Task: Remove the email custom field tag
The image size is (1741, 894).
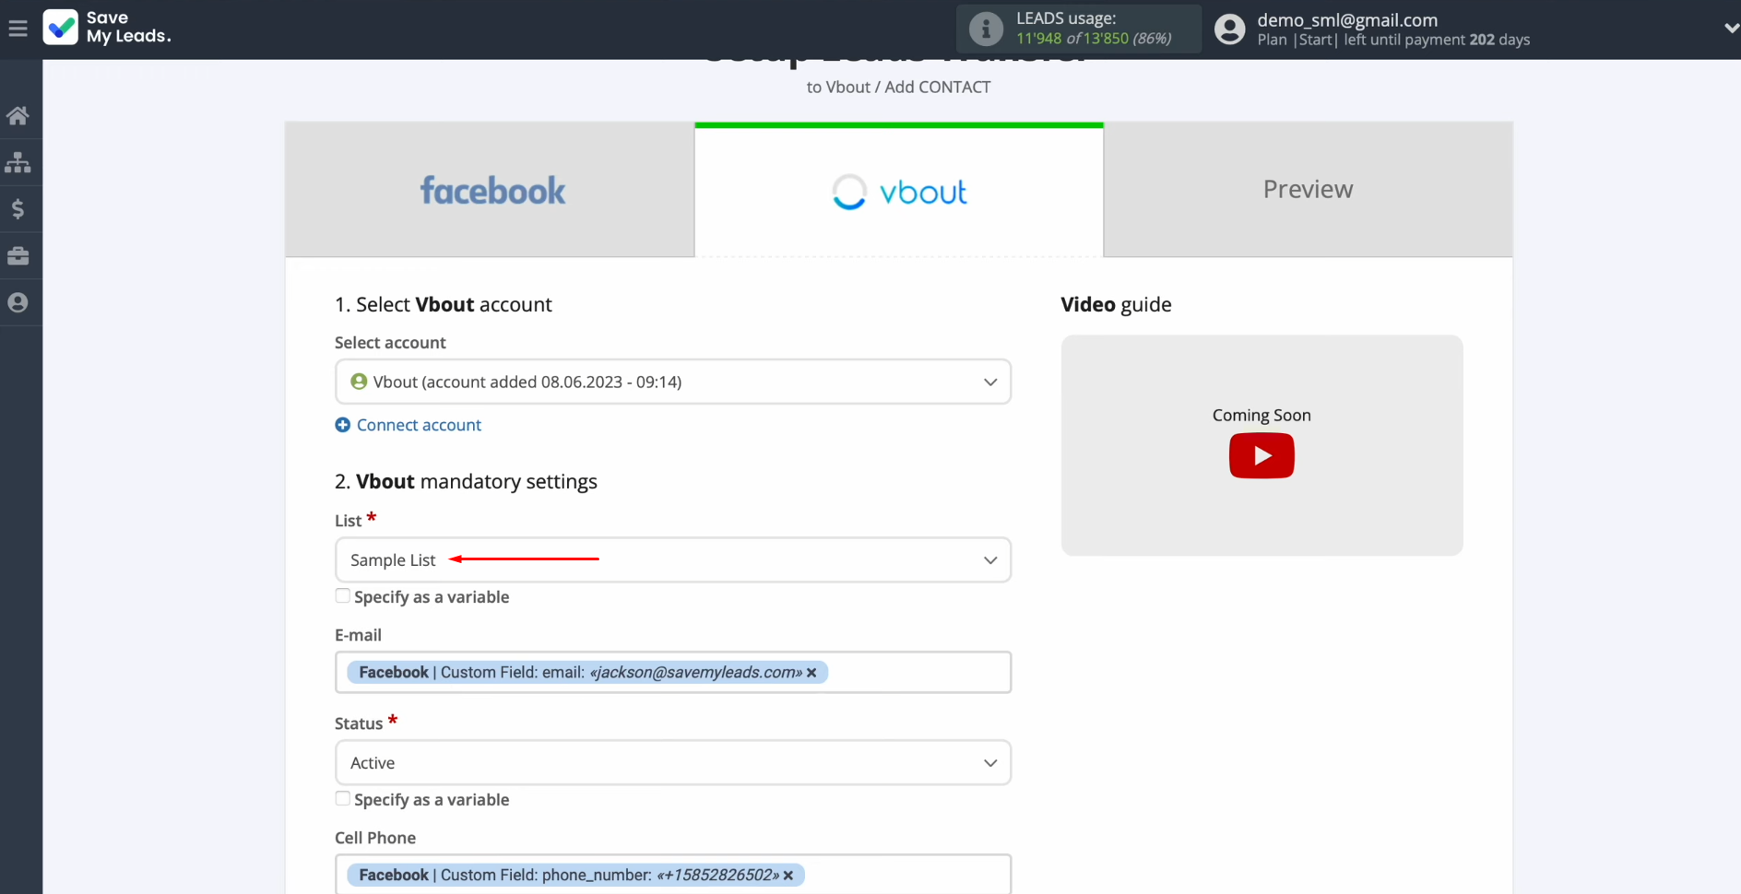Action: point(811,673)
